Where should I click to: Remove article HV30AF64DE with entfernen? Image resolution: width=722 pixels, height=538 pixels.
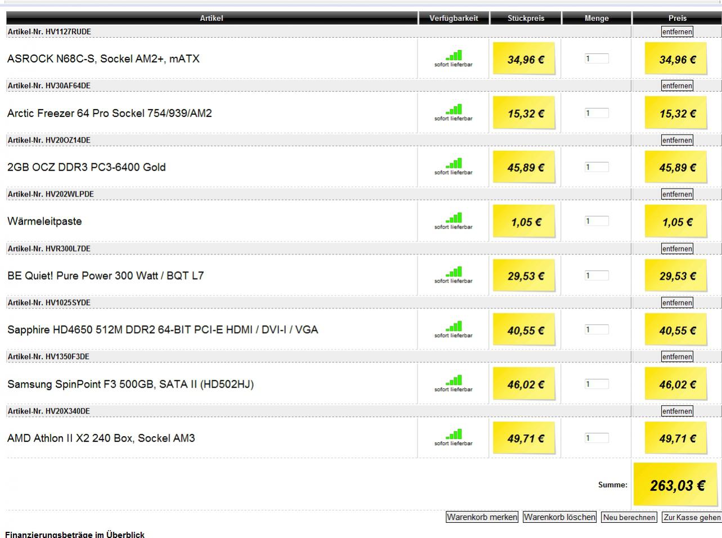677,86
